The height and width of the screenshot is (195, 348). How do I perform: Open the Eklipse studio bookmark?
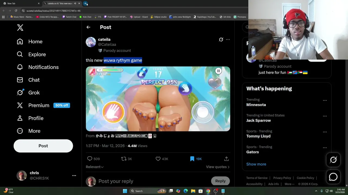tap(159, 17)
